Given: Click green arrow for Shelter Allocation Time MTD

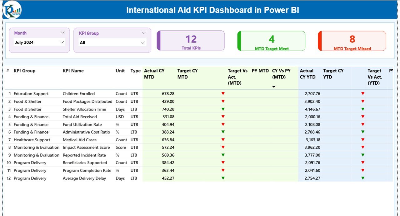Looking at the screenshot, I should (223, 109).
